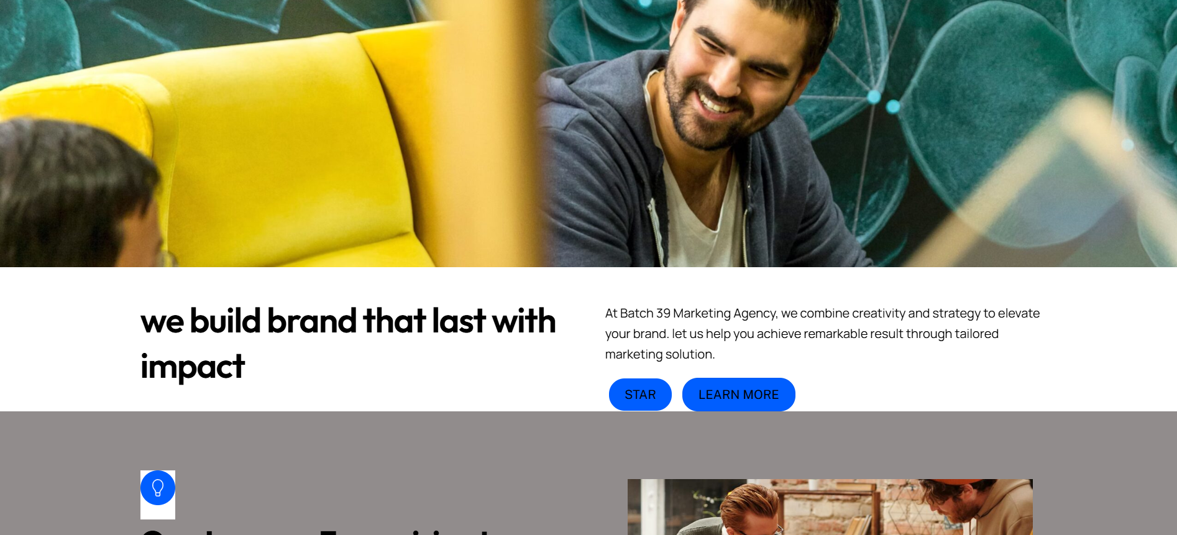Screen dimensions: 1177x535
Task: Click the Batch 39 Marketing Agency paragraph
Action: coord(822,334)
